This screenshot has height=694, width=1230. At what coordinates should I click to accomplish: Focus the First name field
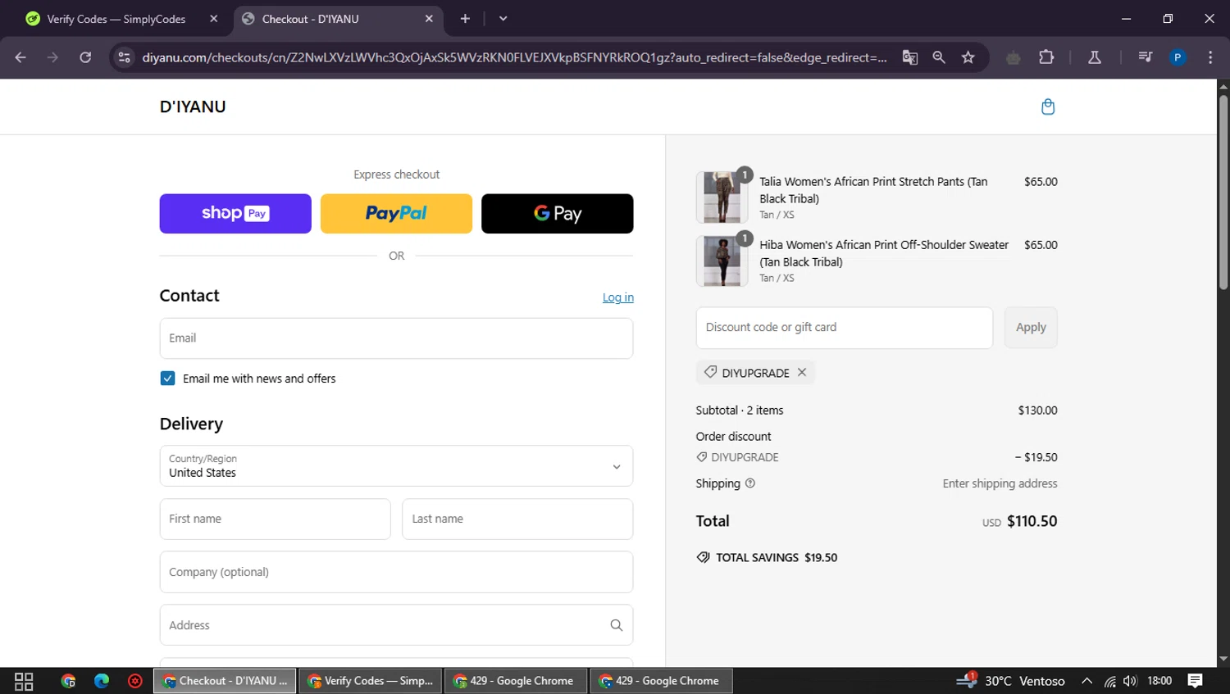pos(275,519)
